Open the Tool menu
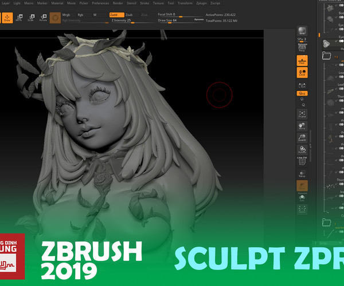 pyautogui.click(x=171, y=3)
